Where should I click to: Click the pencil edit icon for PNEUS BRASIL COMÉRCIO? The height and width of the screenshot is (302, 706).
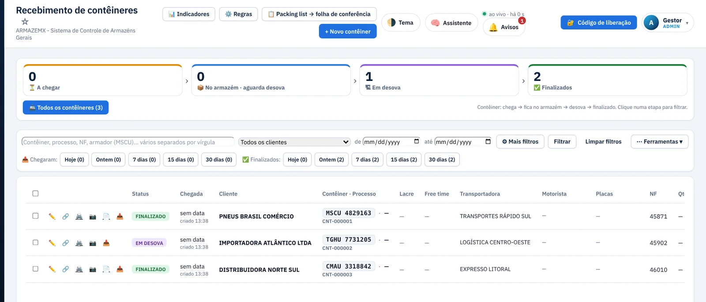52,217
